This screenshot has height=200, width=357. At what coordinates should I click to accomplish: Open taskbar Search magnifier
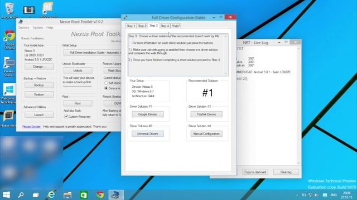tap(21, 194)
